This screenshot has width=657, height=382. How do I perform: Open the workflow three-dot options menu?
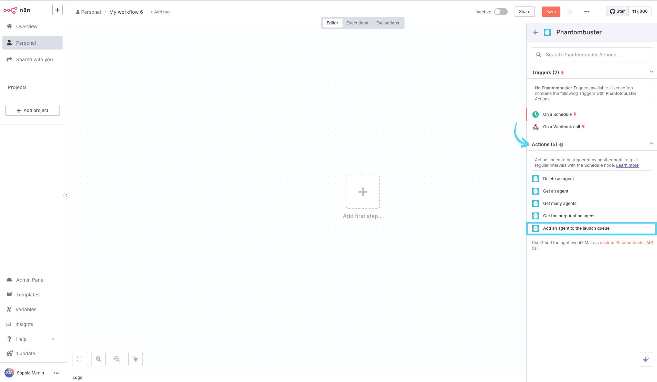point(587,12)
